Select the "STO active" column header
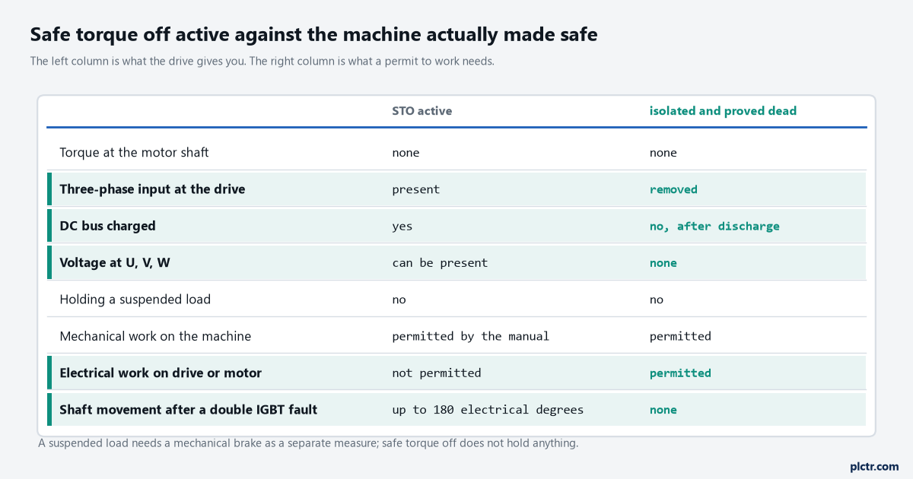This screenshot has width=913, height=479. (422, 111)
